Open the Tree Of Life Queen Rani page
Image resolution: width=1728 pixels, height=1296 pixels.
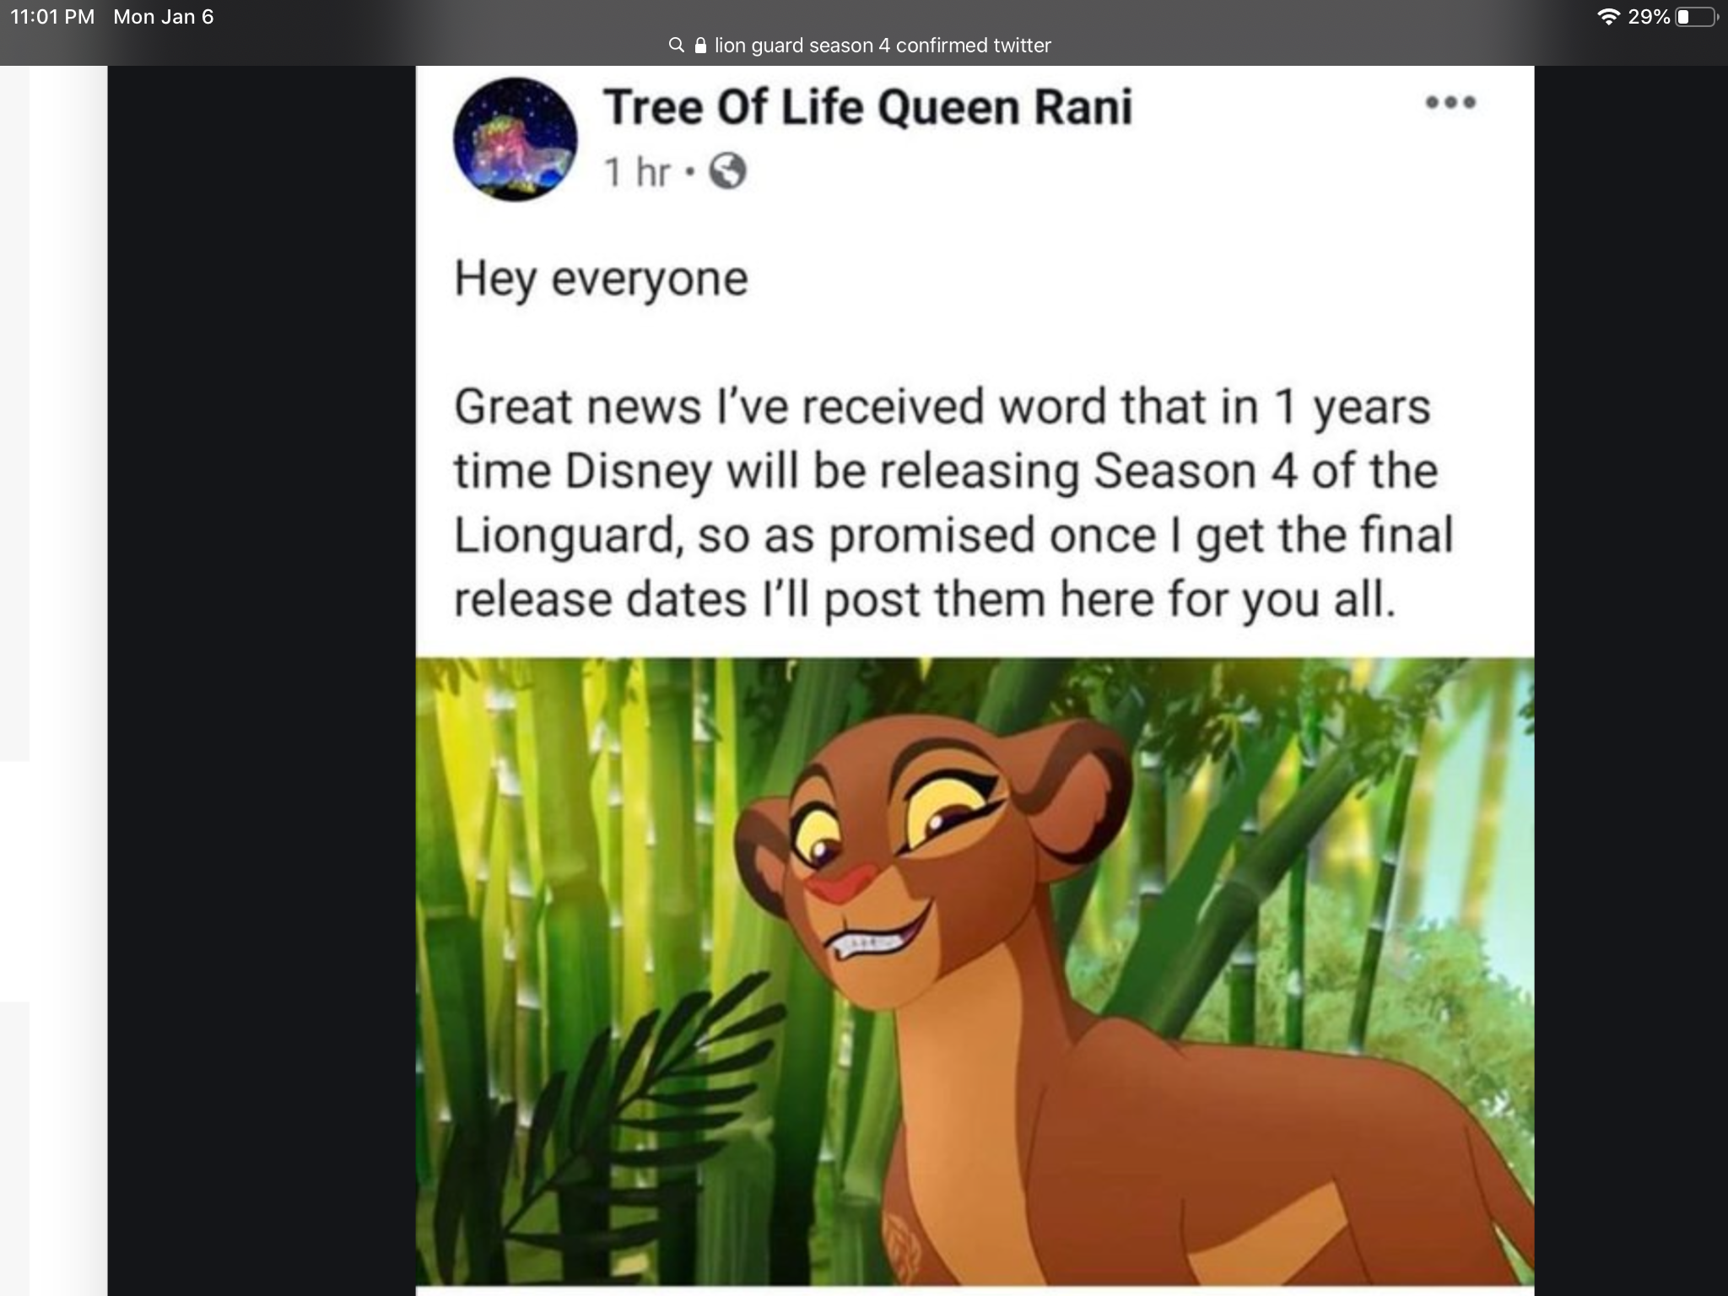point(867,107)
